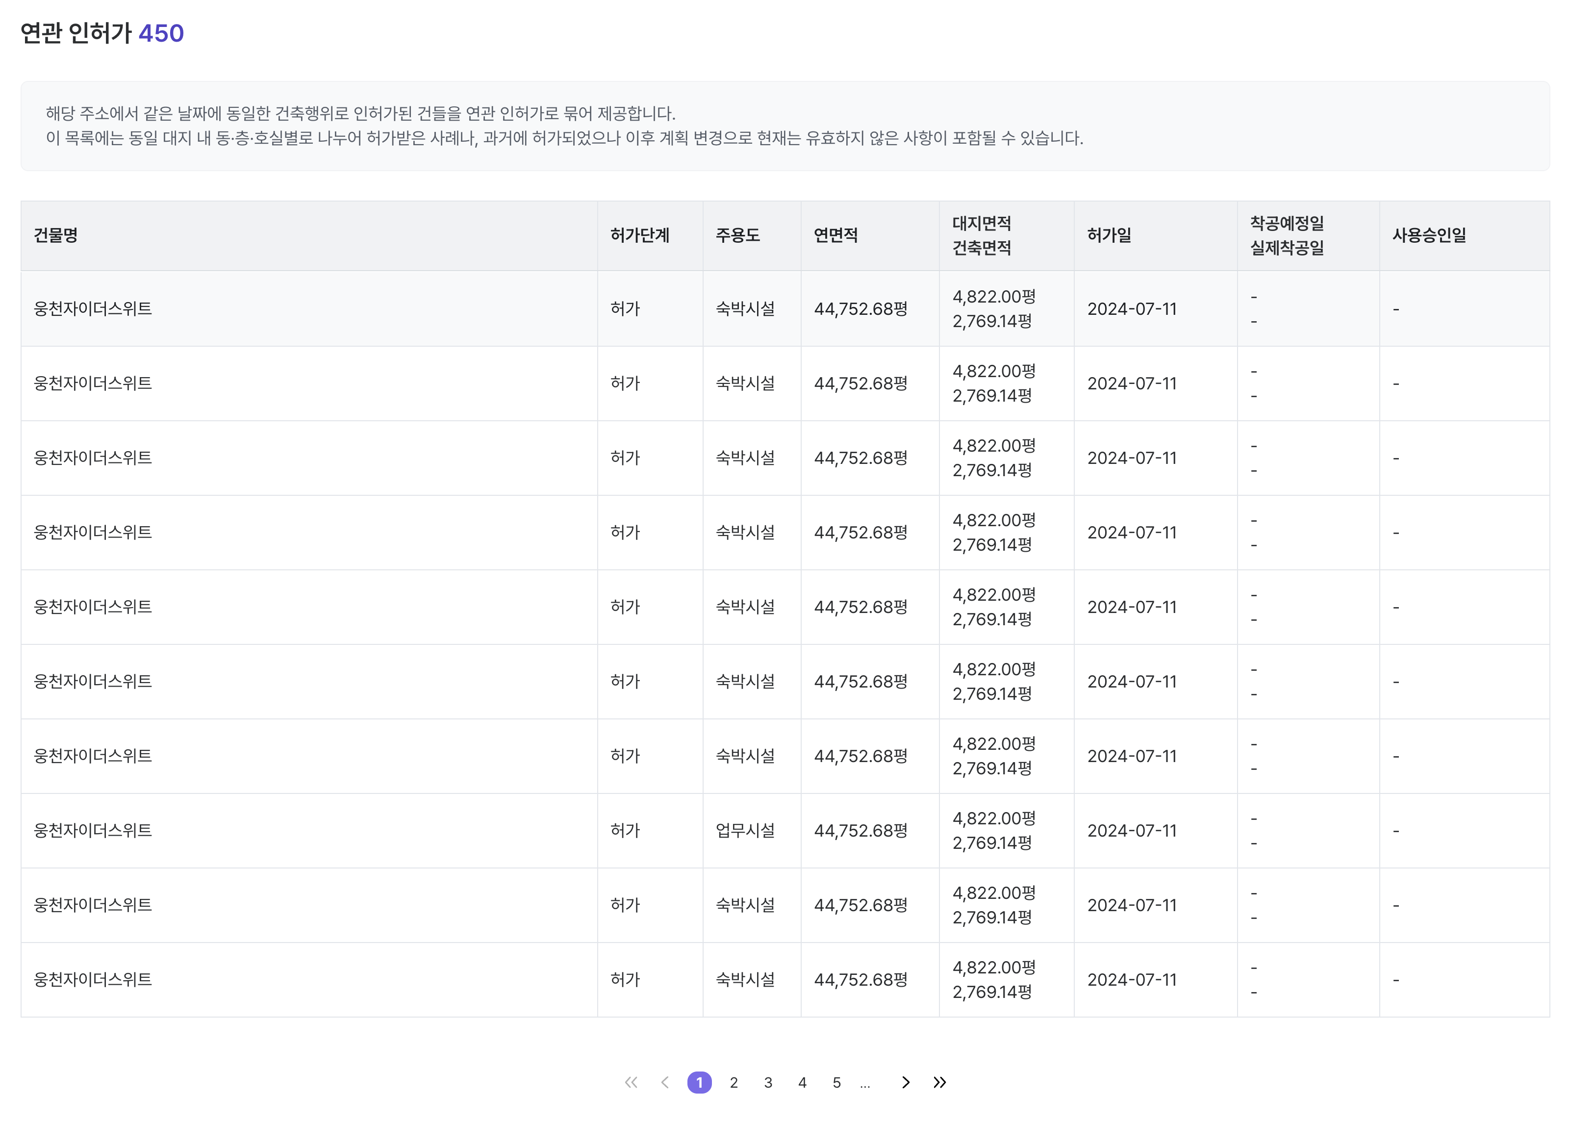Open first 웅천자이더스위트 row

[x=93, y=308]
